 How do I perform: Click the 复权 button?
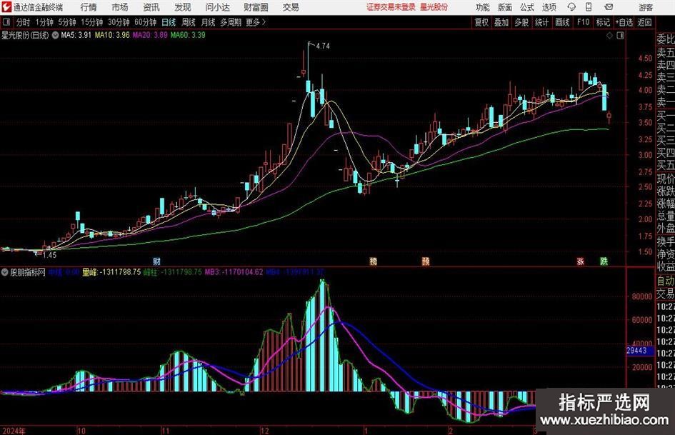click(481, 22)
